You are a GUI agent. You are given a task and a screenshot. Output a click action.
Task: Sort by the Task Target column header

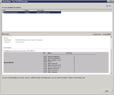click(x=48, y=10)
